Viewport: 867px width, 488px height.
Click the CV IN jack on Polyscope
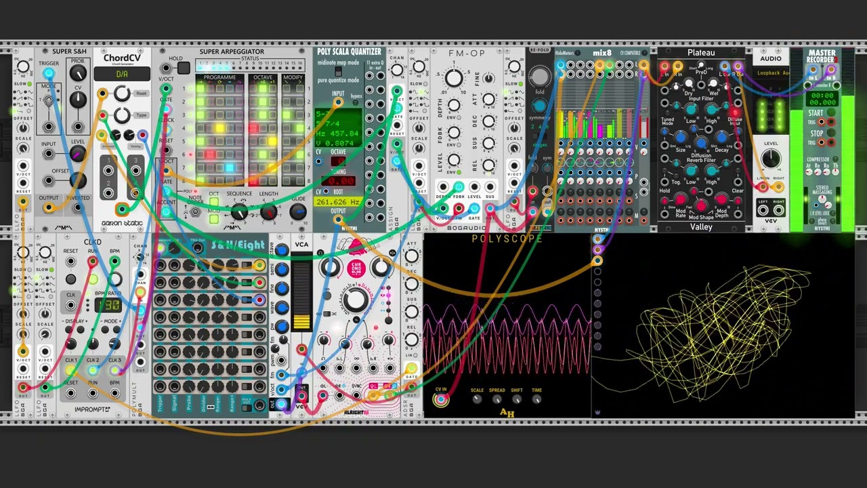(441, 400)
